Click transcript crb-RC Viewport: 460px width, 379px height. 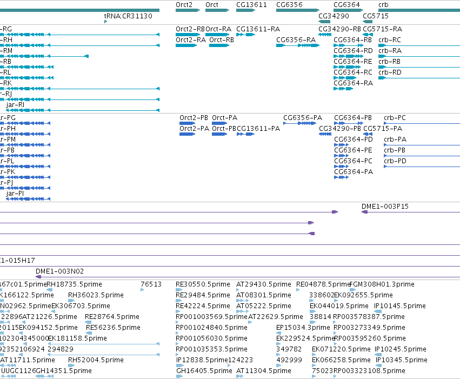pyautogui.click(x=419, y=45)
